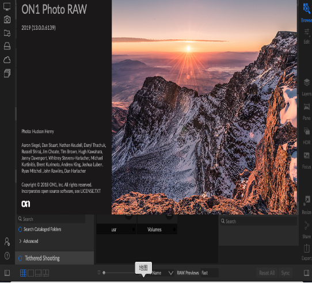Click the Sync button
Screen dimensions: 312x283
coord(286,273)
